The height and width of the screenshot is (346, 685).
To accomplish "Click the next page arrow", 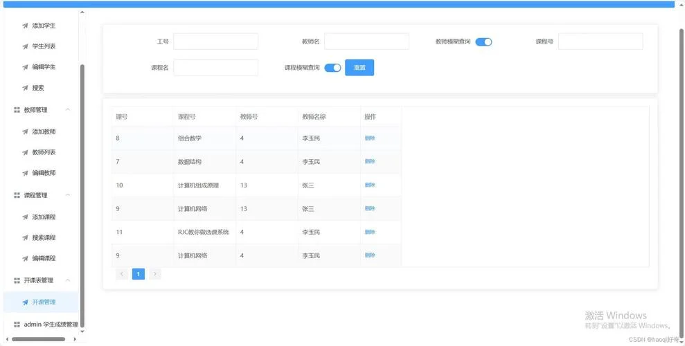I will pyautogui.click(x=154, y=274).
